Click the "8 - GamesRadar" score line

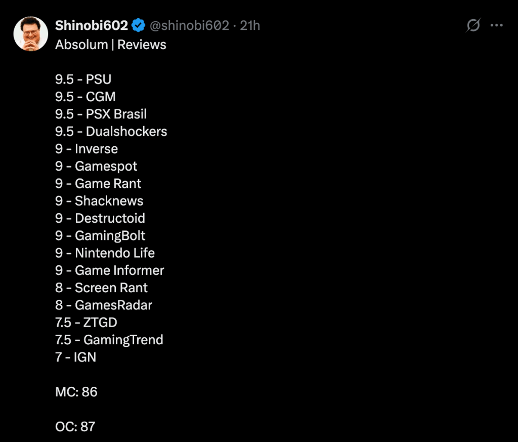coord(104,305)
